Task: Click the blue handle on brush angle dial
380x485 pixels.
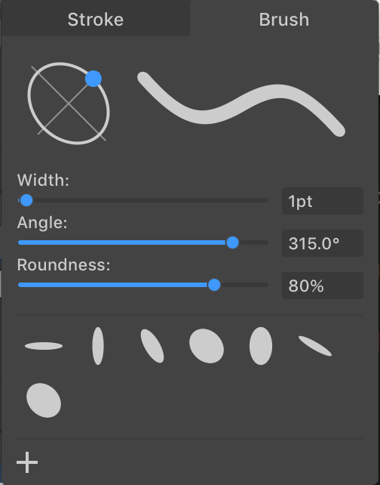Action: point(93,79)
